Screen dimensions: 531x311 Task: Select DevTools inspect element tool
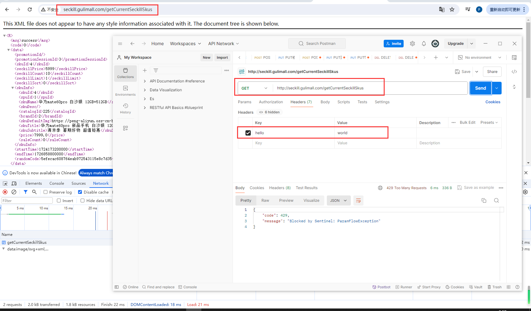[x=5, y=183]
